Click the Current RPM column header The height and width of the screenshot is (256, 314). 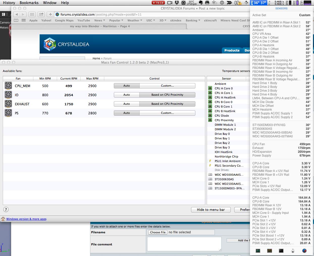tap(69, 79)
